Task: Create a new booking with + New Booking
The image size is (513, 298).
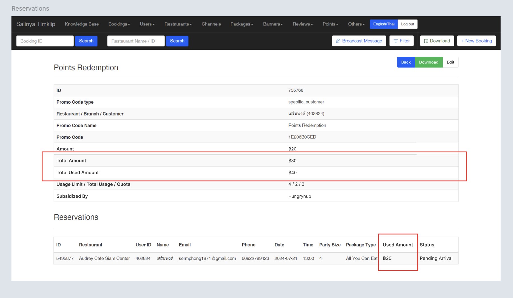Action: (476, 41)
